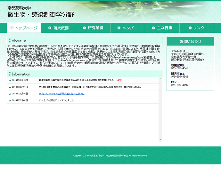
Task: Click the About us body paragraph
Action: point(84,56)
